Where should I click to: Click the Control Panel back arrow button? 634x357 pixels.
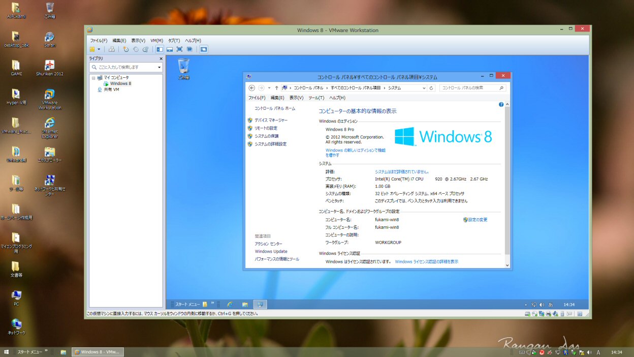[251, 88]
